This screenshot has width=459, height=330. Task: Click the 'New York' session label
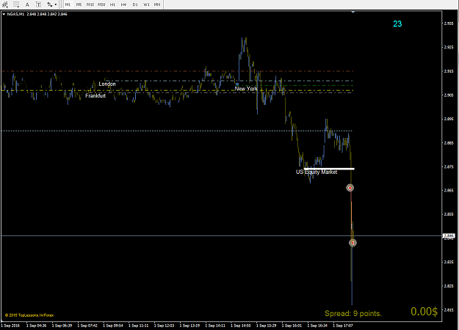pyautogui.click(x=246, y=89)
